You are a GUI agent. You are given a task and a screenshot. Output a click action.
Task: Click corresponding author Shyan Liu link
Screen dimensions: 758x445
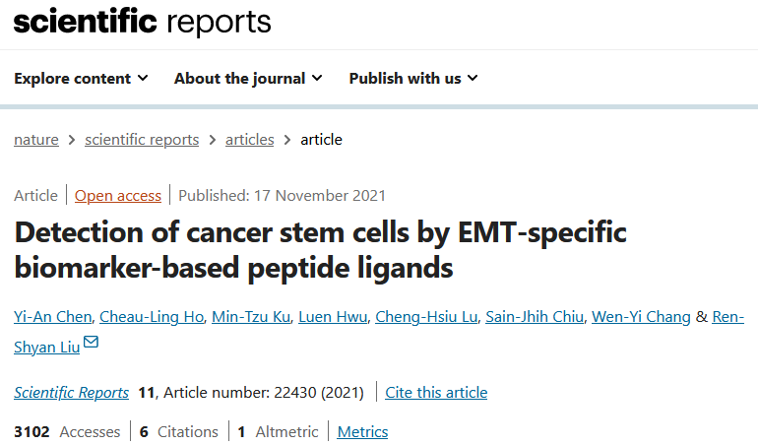pyautogui.click(x=47, y=348)
